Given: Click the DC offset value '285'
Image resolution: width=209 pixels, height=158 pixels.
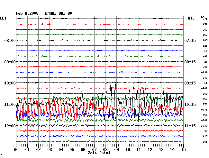Looking at the screenshot, I should tap(205, 67).
